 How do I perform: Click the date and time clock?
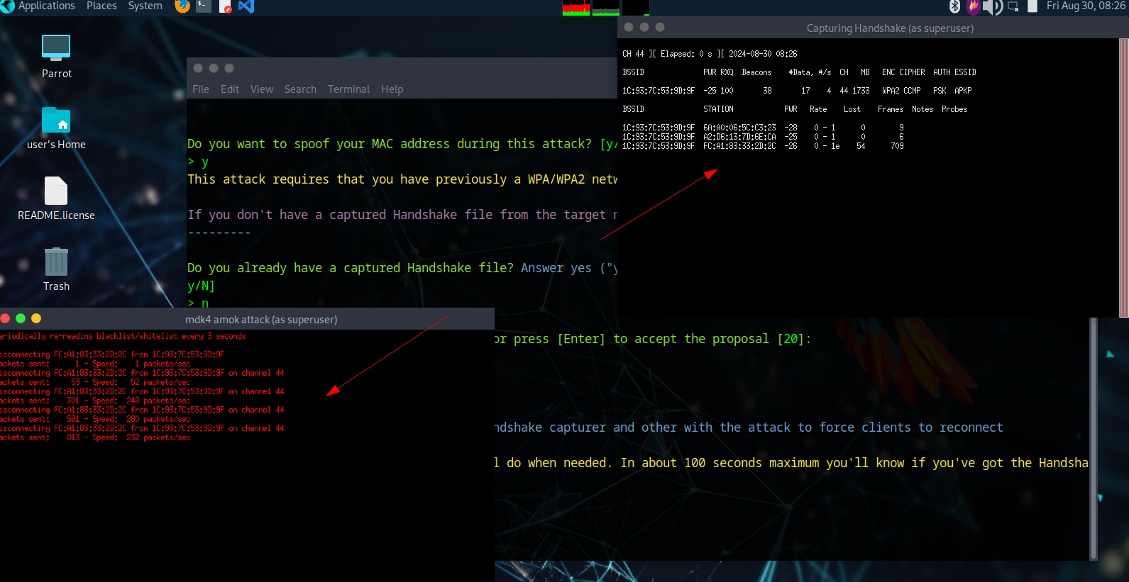pos(1085,6)
